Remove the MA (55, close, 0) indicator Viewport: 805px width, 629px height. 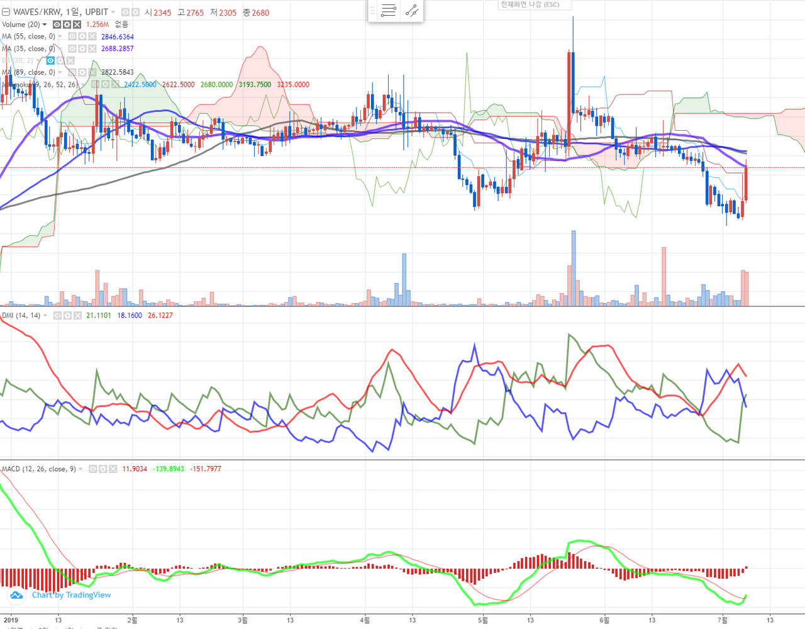pos(92,36)
